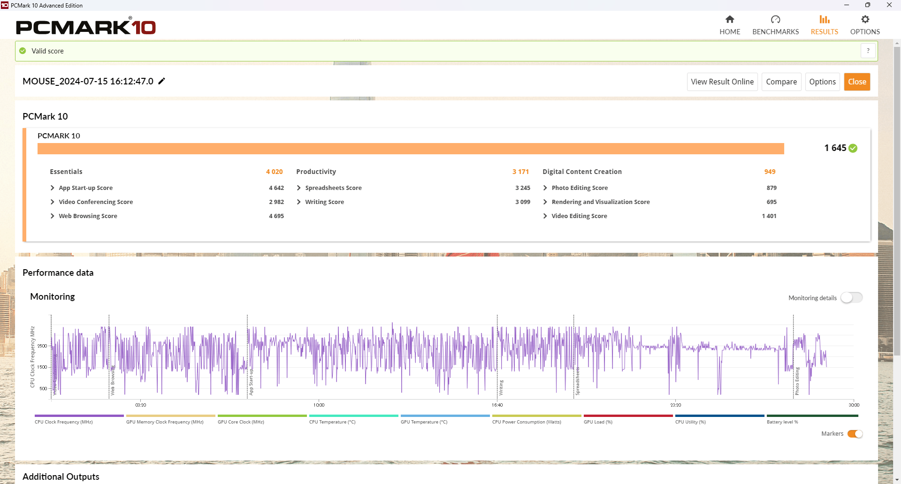
Task: Click the vertical scrollbar thumb
Action: point(897,202)
